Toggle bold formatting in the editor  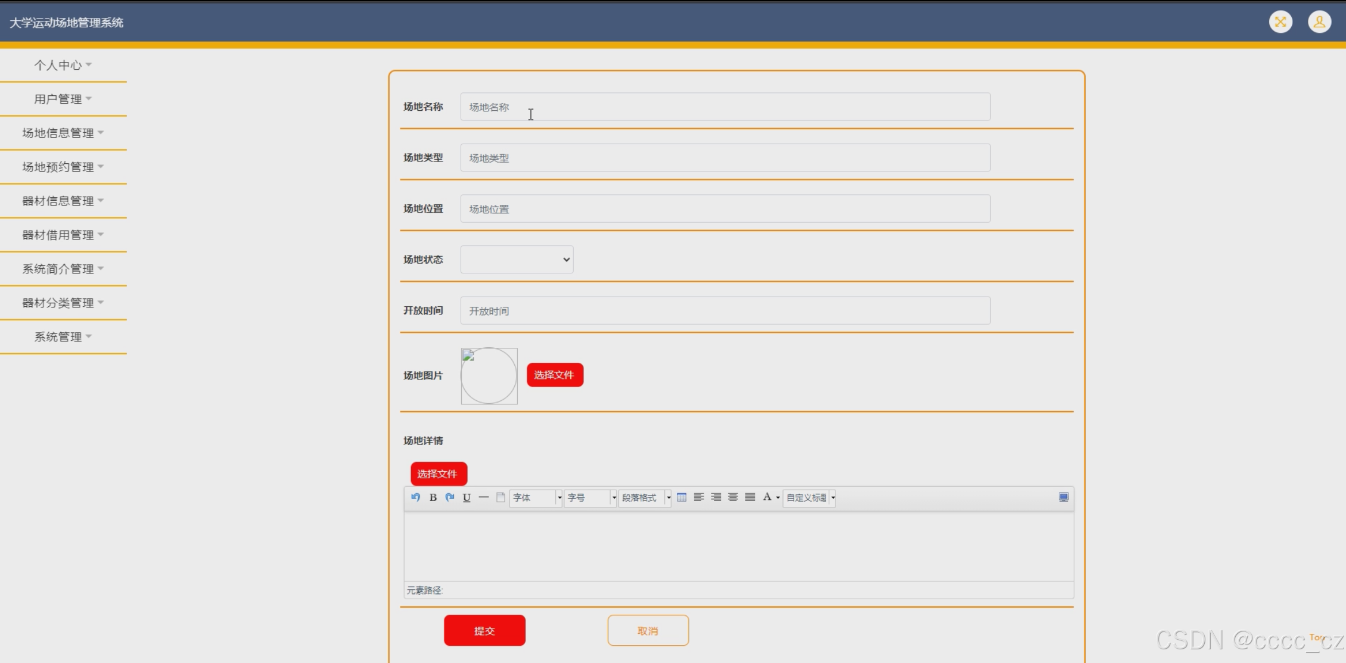click(433, 497)
